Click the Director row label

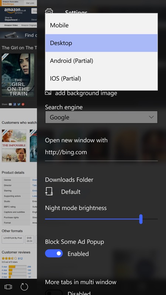click(8, 185)
